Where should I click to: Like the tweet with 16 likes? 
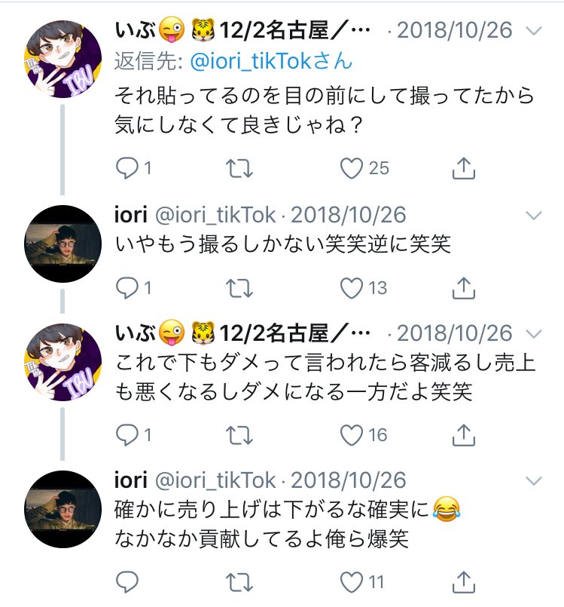[352, 434]
